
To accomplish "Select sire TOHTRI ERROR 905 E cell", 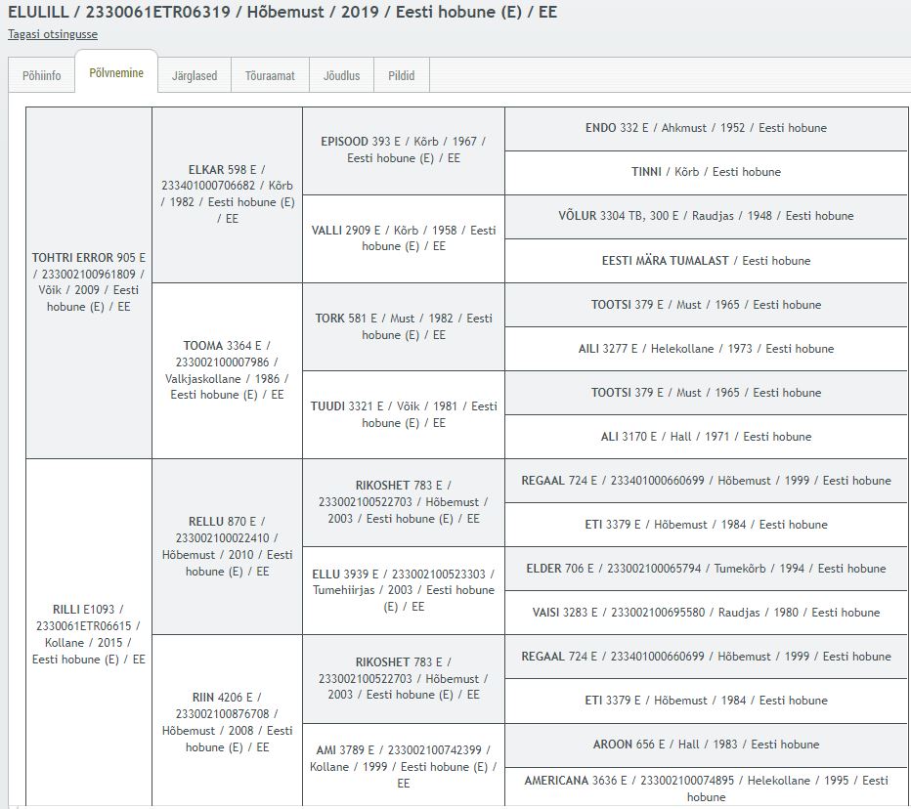I will [x=89, y=282].
